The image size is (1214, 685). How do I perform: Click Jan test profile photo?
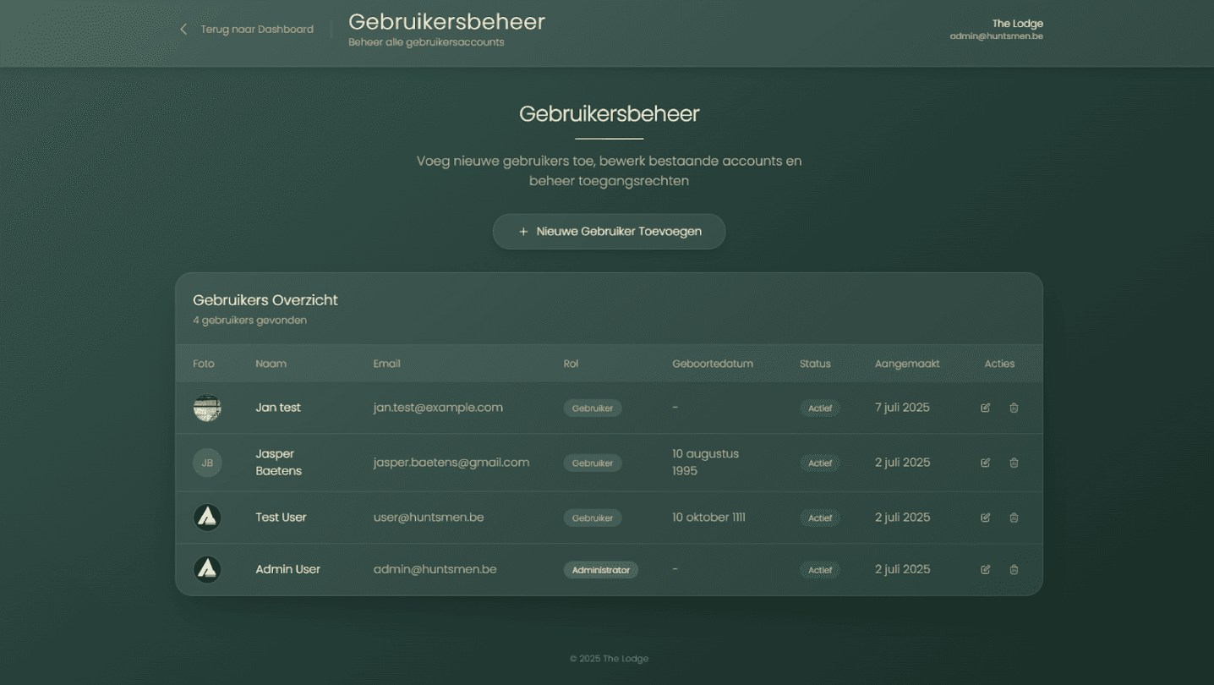tap(207, 408)
